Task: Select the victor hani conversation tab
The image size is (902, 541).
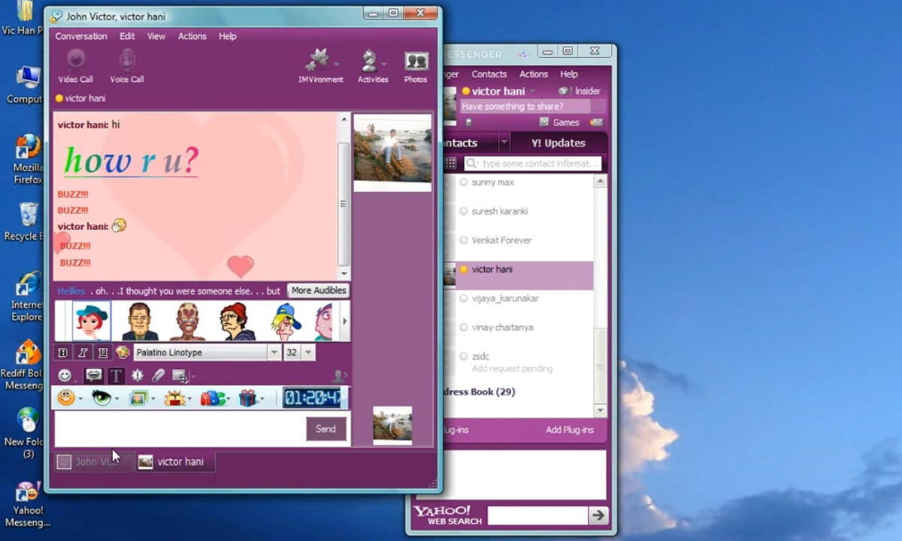Action: click(176, 461)
